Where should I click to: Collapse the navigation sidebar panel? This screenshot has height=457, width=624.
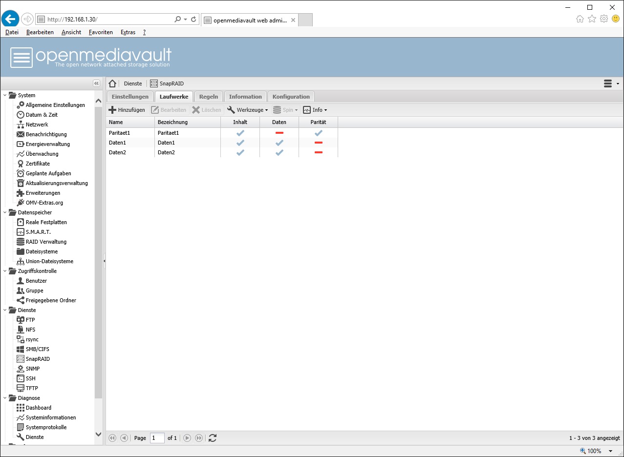(x=96, y=83)
